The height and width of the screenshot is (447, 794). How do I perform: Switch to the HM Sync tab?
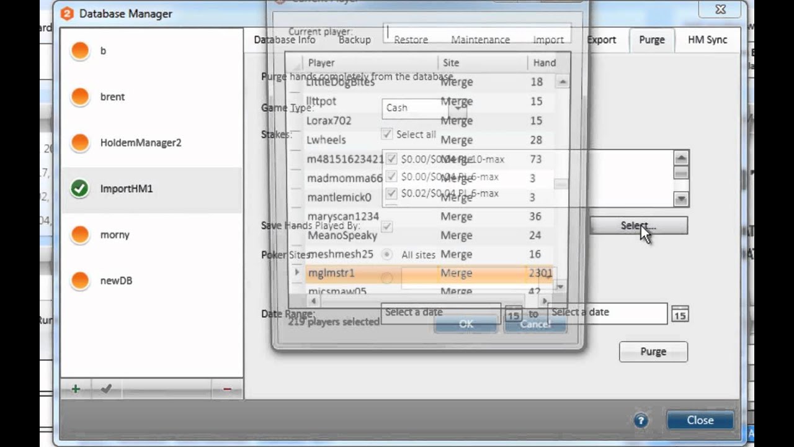coord(707,40)
